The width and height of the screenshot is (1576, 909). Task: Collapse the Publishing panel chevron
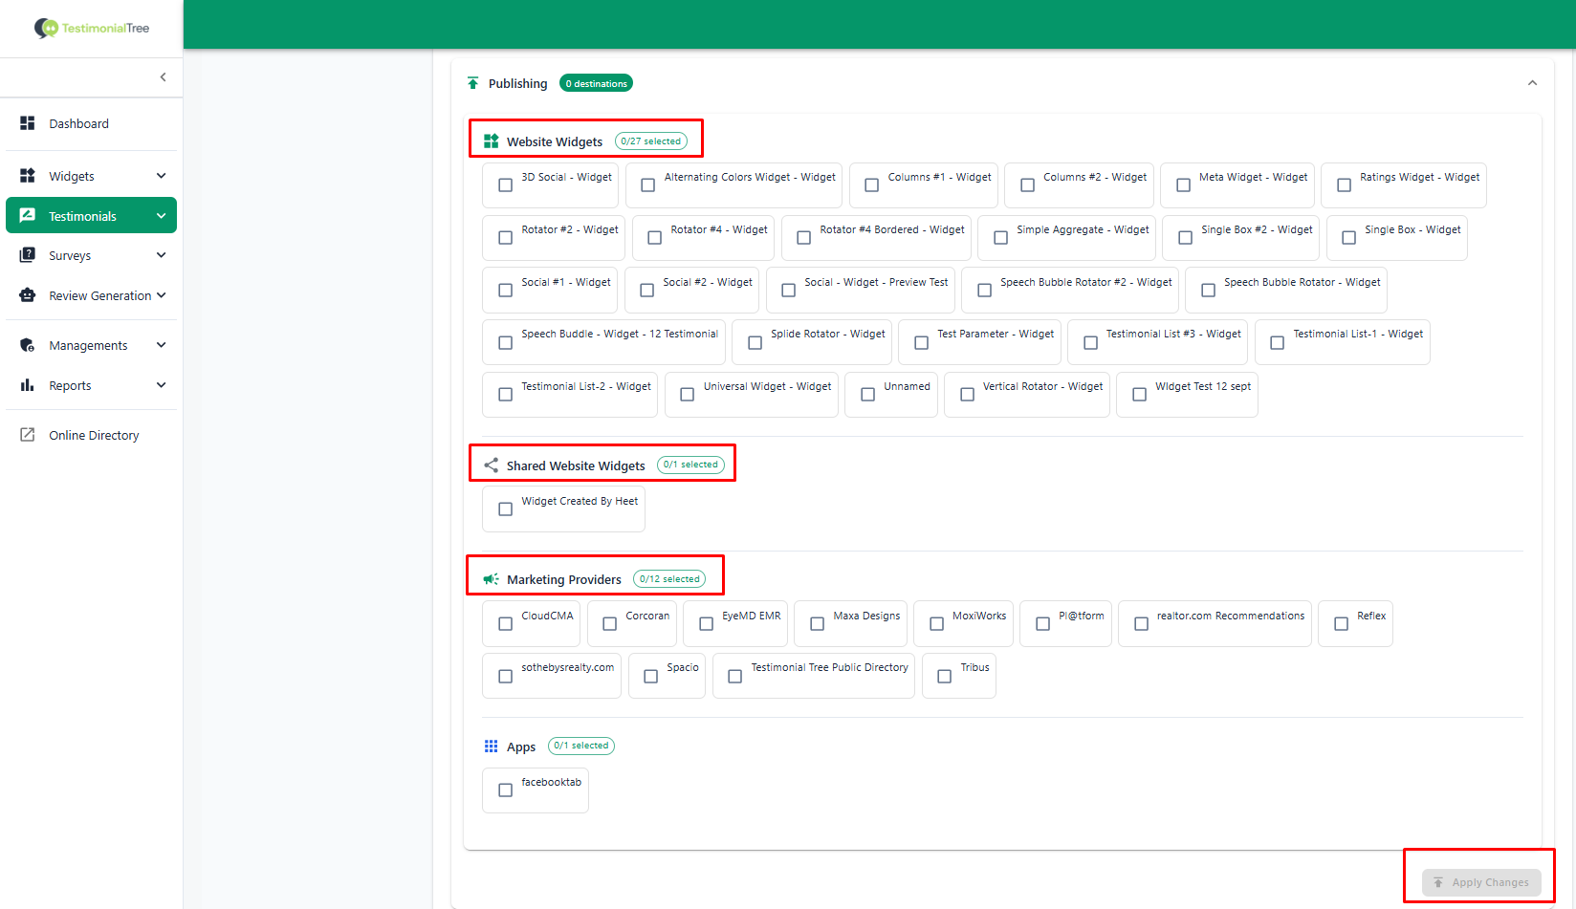[1533, 83]
